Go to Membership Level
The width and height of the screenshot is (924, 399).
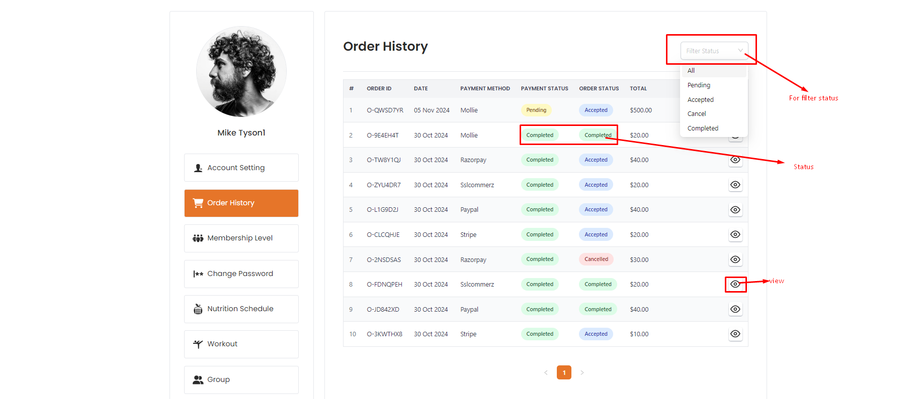coord(241,238)
